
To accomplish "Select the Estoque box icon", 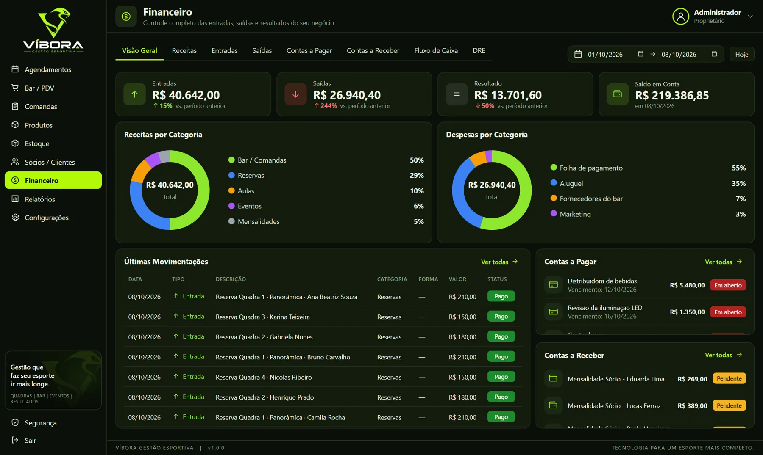I will [15, 143].
